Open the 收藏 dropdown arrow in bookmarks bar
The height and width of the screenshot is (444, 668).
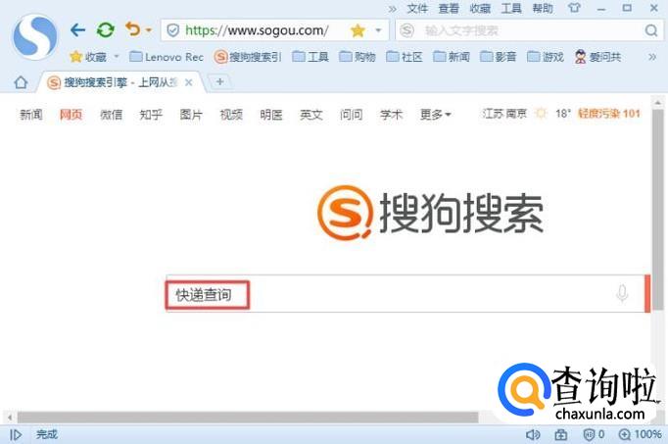coord(117,56)
